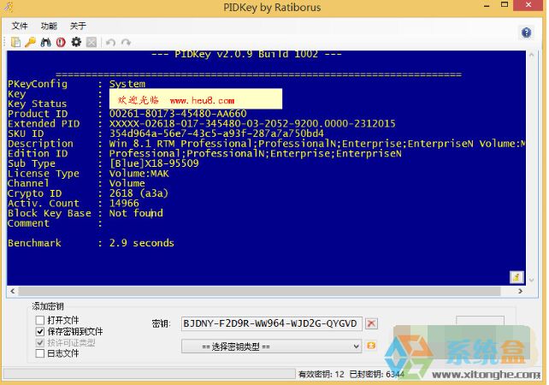This screenshot has height=385, width=549.
Task: Open the 文件 menu
Action: [20, 26]
